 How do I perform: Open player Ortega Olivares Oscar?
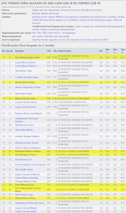pos(26,181)
